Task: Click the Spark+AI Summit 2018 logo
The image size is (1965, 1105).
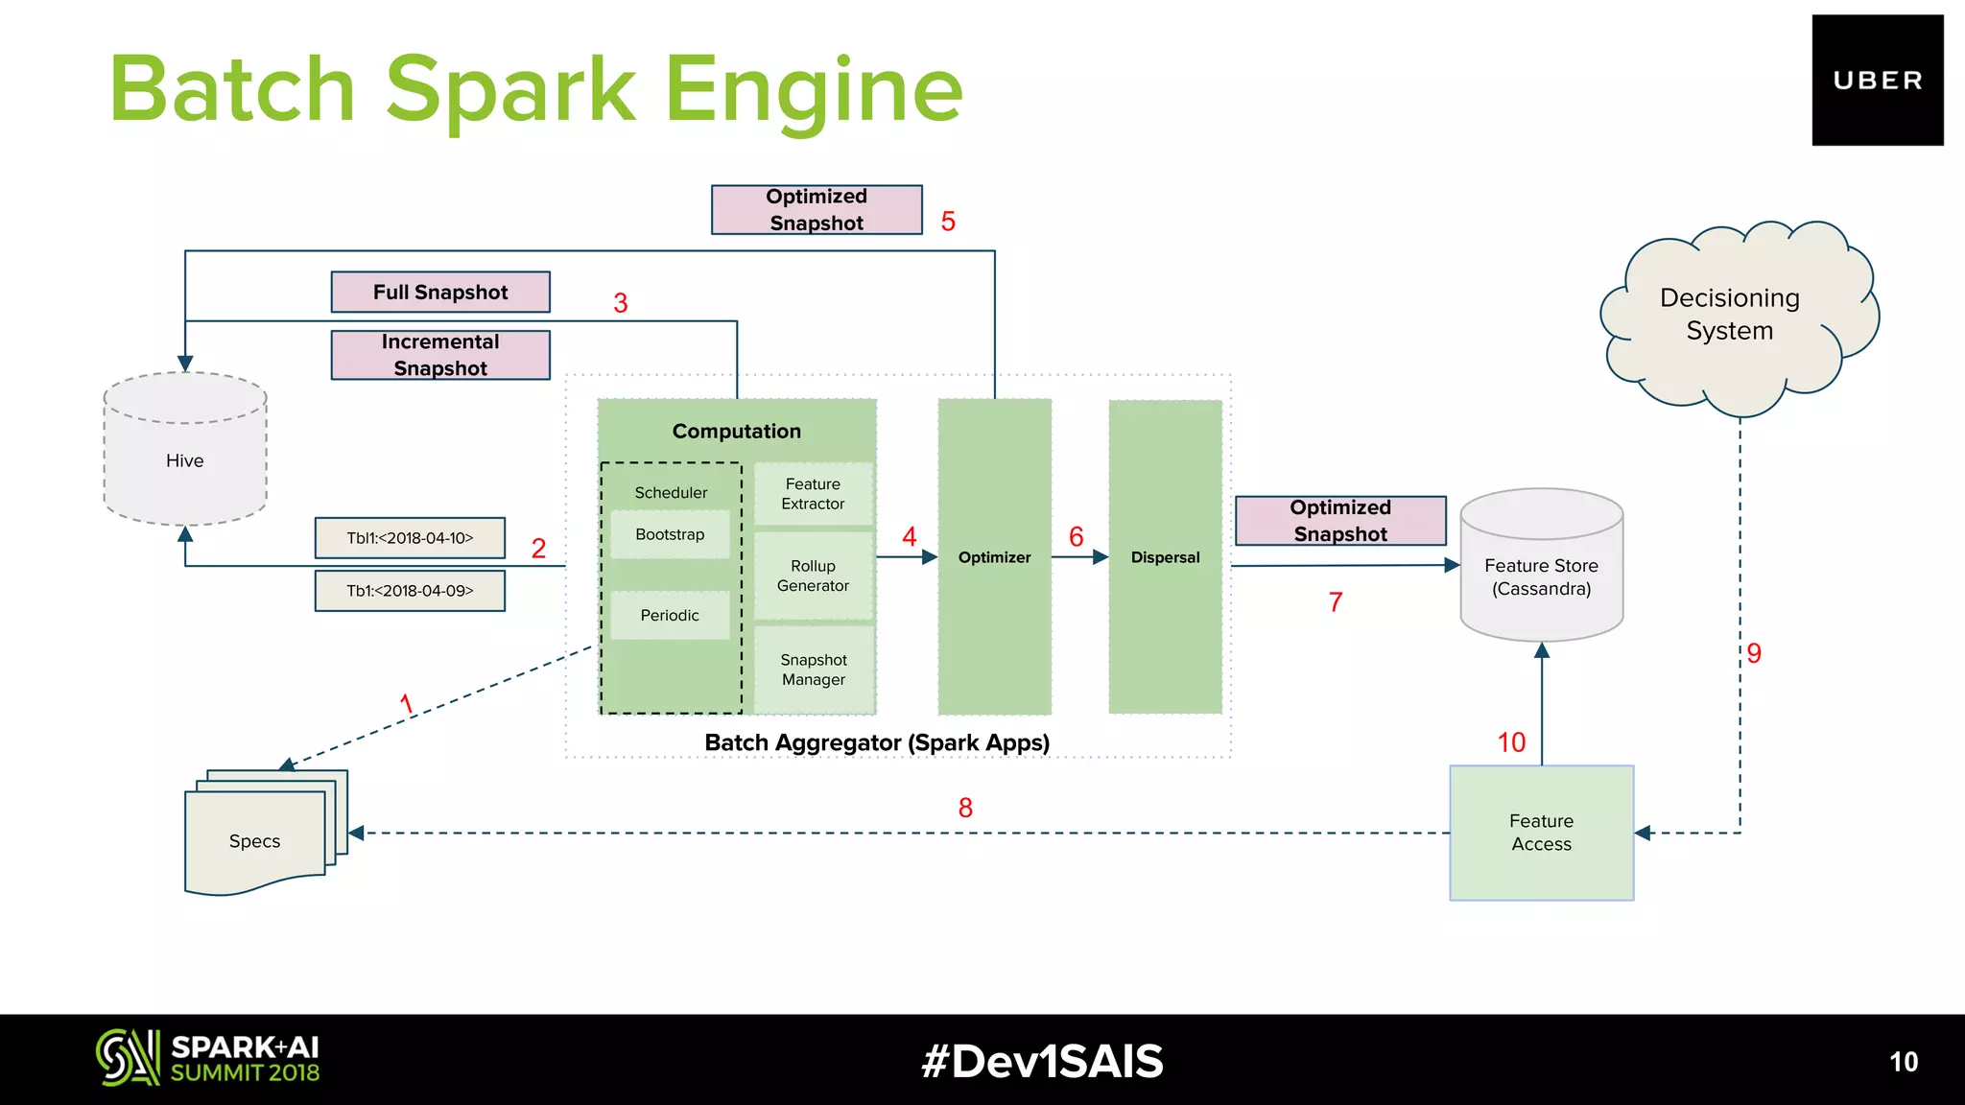Action: pos(208,1058)
